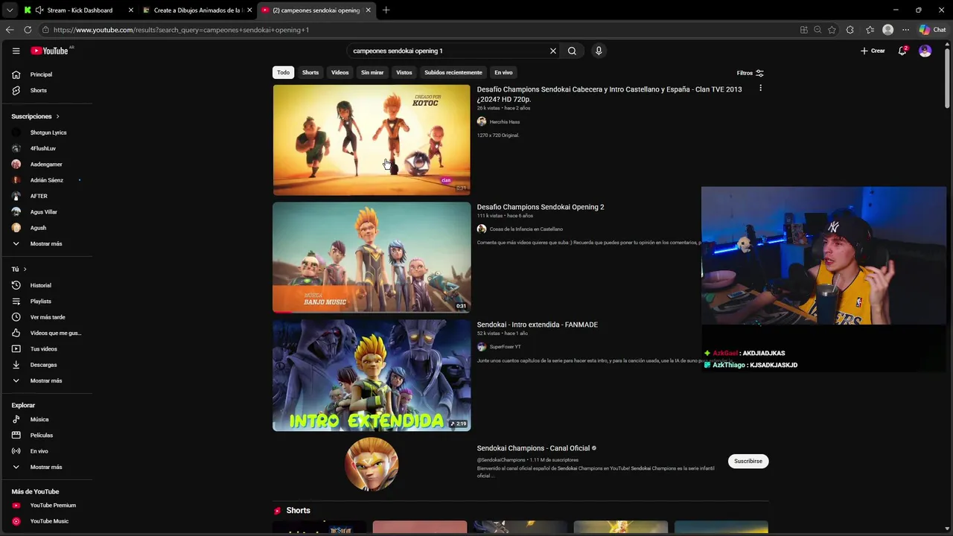Open Hercrhis Hass channel link

point(505,122)
